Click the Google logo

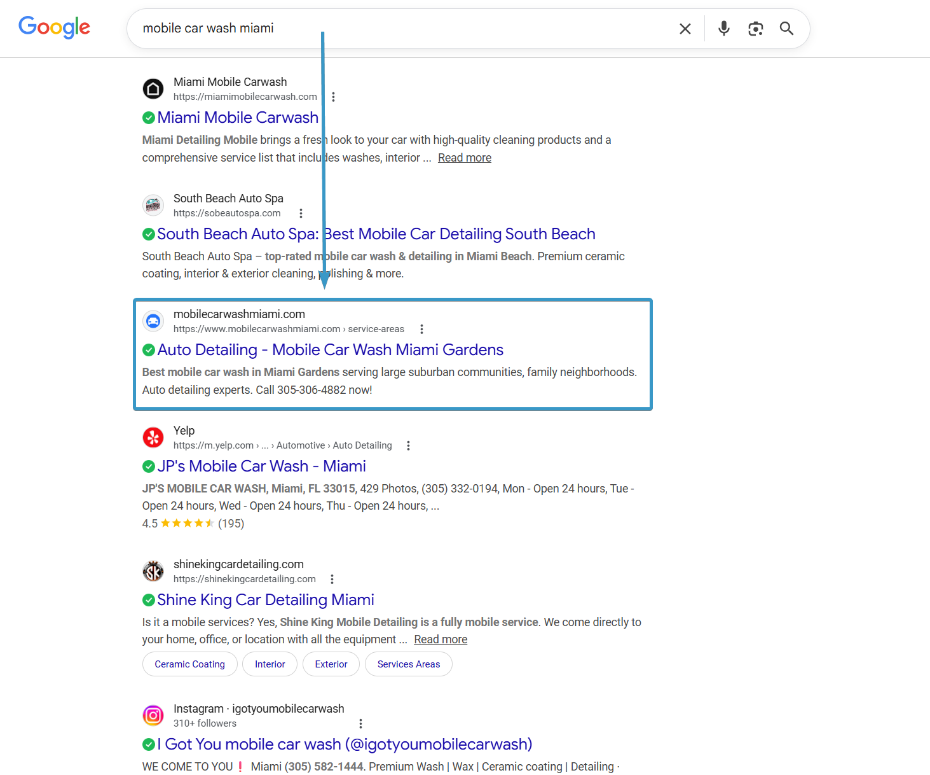pyautogui.click(x=54, y=27)
